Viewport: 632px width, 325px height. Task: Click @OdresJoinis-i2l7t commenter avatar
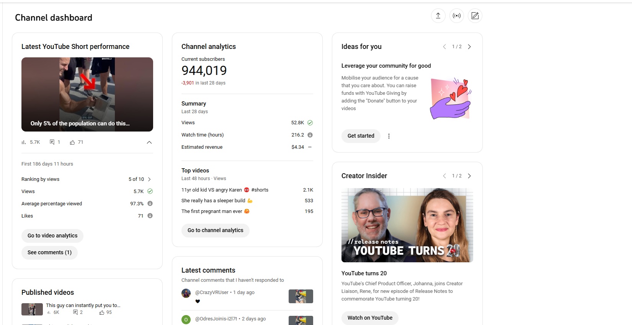[186, 320]
